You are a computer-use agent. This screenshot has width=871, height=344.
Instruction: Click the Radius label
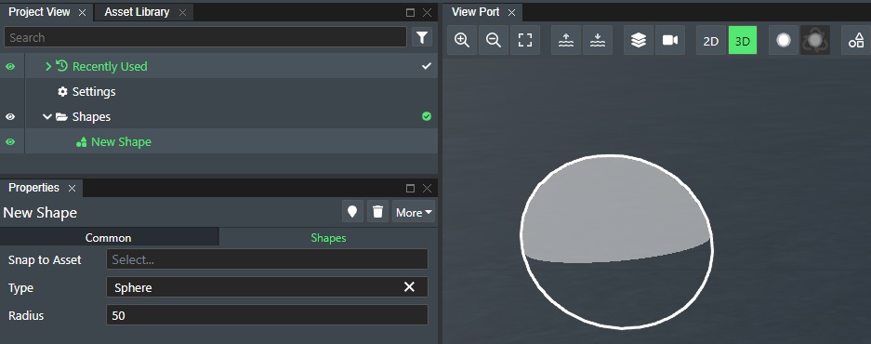coord(26,316)
